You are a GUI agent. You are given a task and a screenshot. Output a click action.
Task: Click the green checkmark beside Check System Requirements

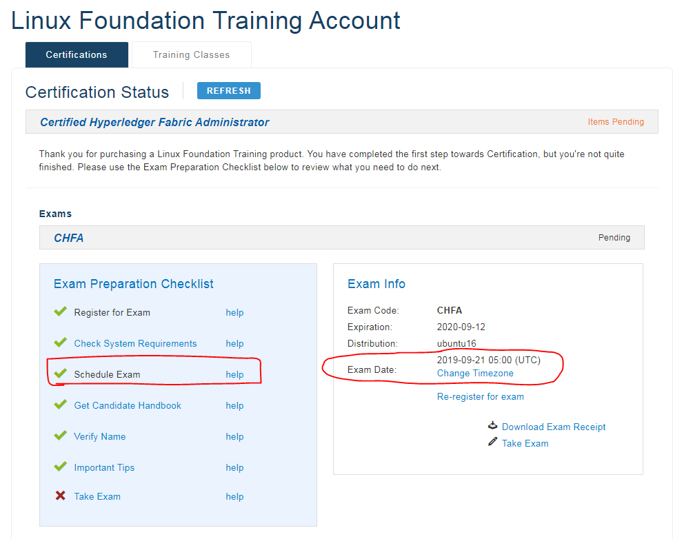pyautogui.click(x=61, y=342)
